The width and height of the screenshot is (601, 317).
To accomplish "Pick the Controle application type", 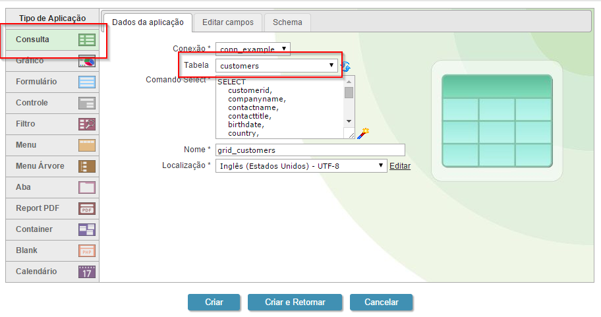I will click(51, 103).
